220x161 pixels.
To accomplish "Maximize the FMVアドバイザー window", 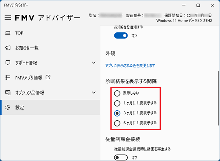I will [198, 5].
